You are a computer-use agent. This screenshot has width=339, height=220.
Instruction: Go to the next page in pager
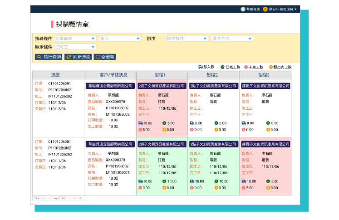[x=70, y=198]
